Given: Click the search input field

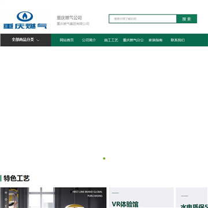Looking at the screenshot, I should (143, 19).
